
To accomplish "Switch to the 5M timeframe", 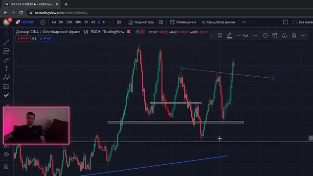I will [x=61, y=22].
